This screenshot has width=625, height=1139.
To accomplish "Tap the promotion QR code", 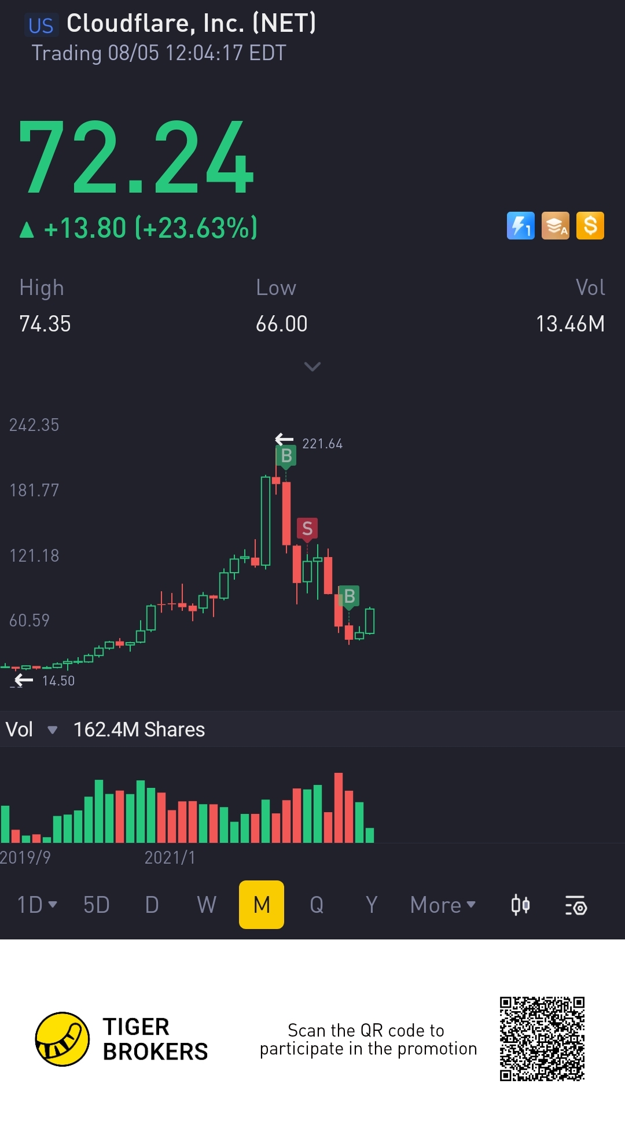I will coord(542,1038).
